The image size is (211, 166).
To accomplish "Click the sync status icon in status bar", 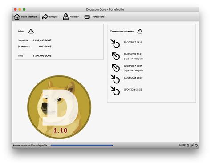I will coord(196,145).
